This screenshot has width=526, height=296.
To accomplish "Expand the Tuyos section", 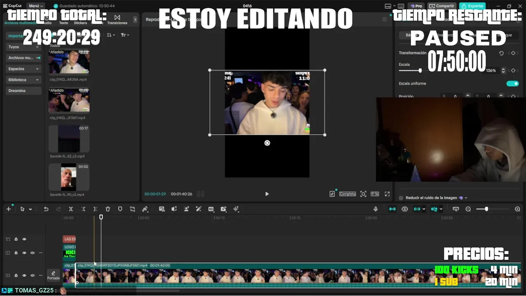I will coord(23,47).
